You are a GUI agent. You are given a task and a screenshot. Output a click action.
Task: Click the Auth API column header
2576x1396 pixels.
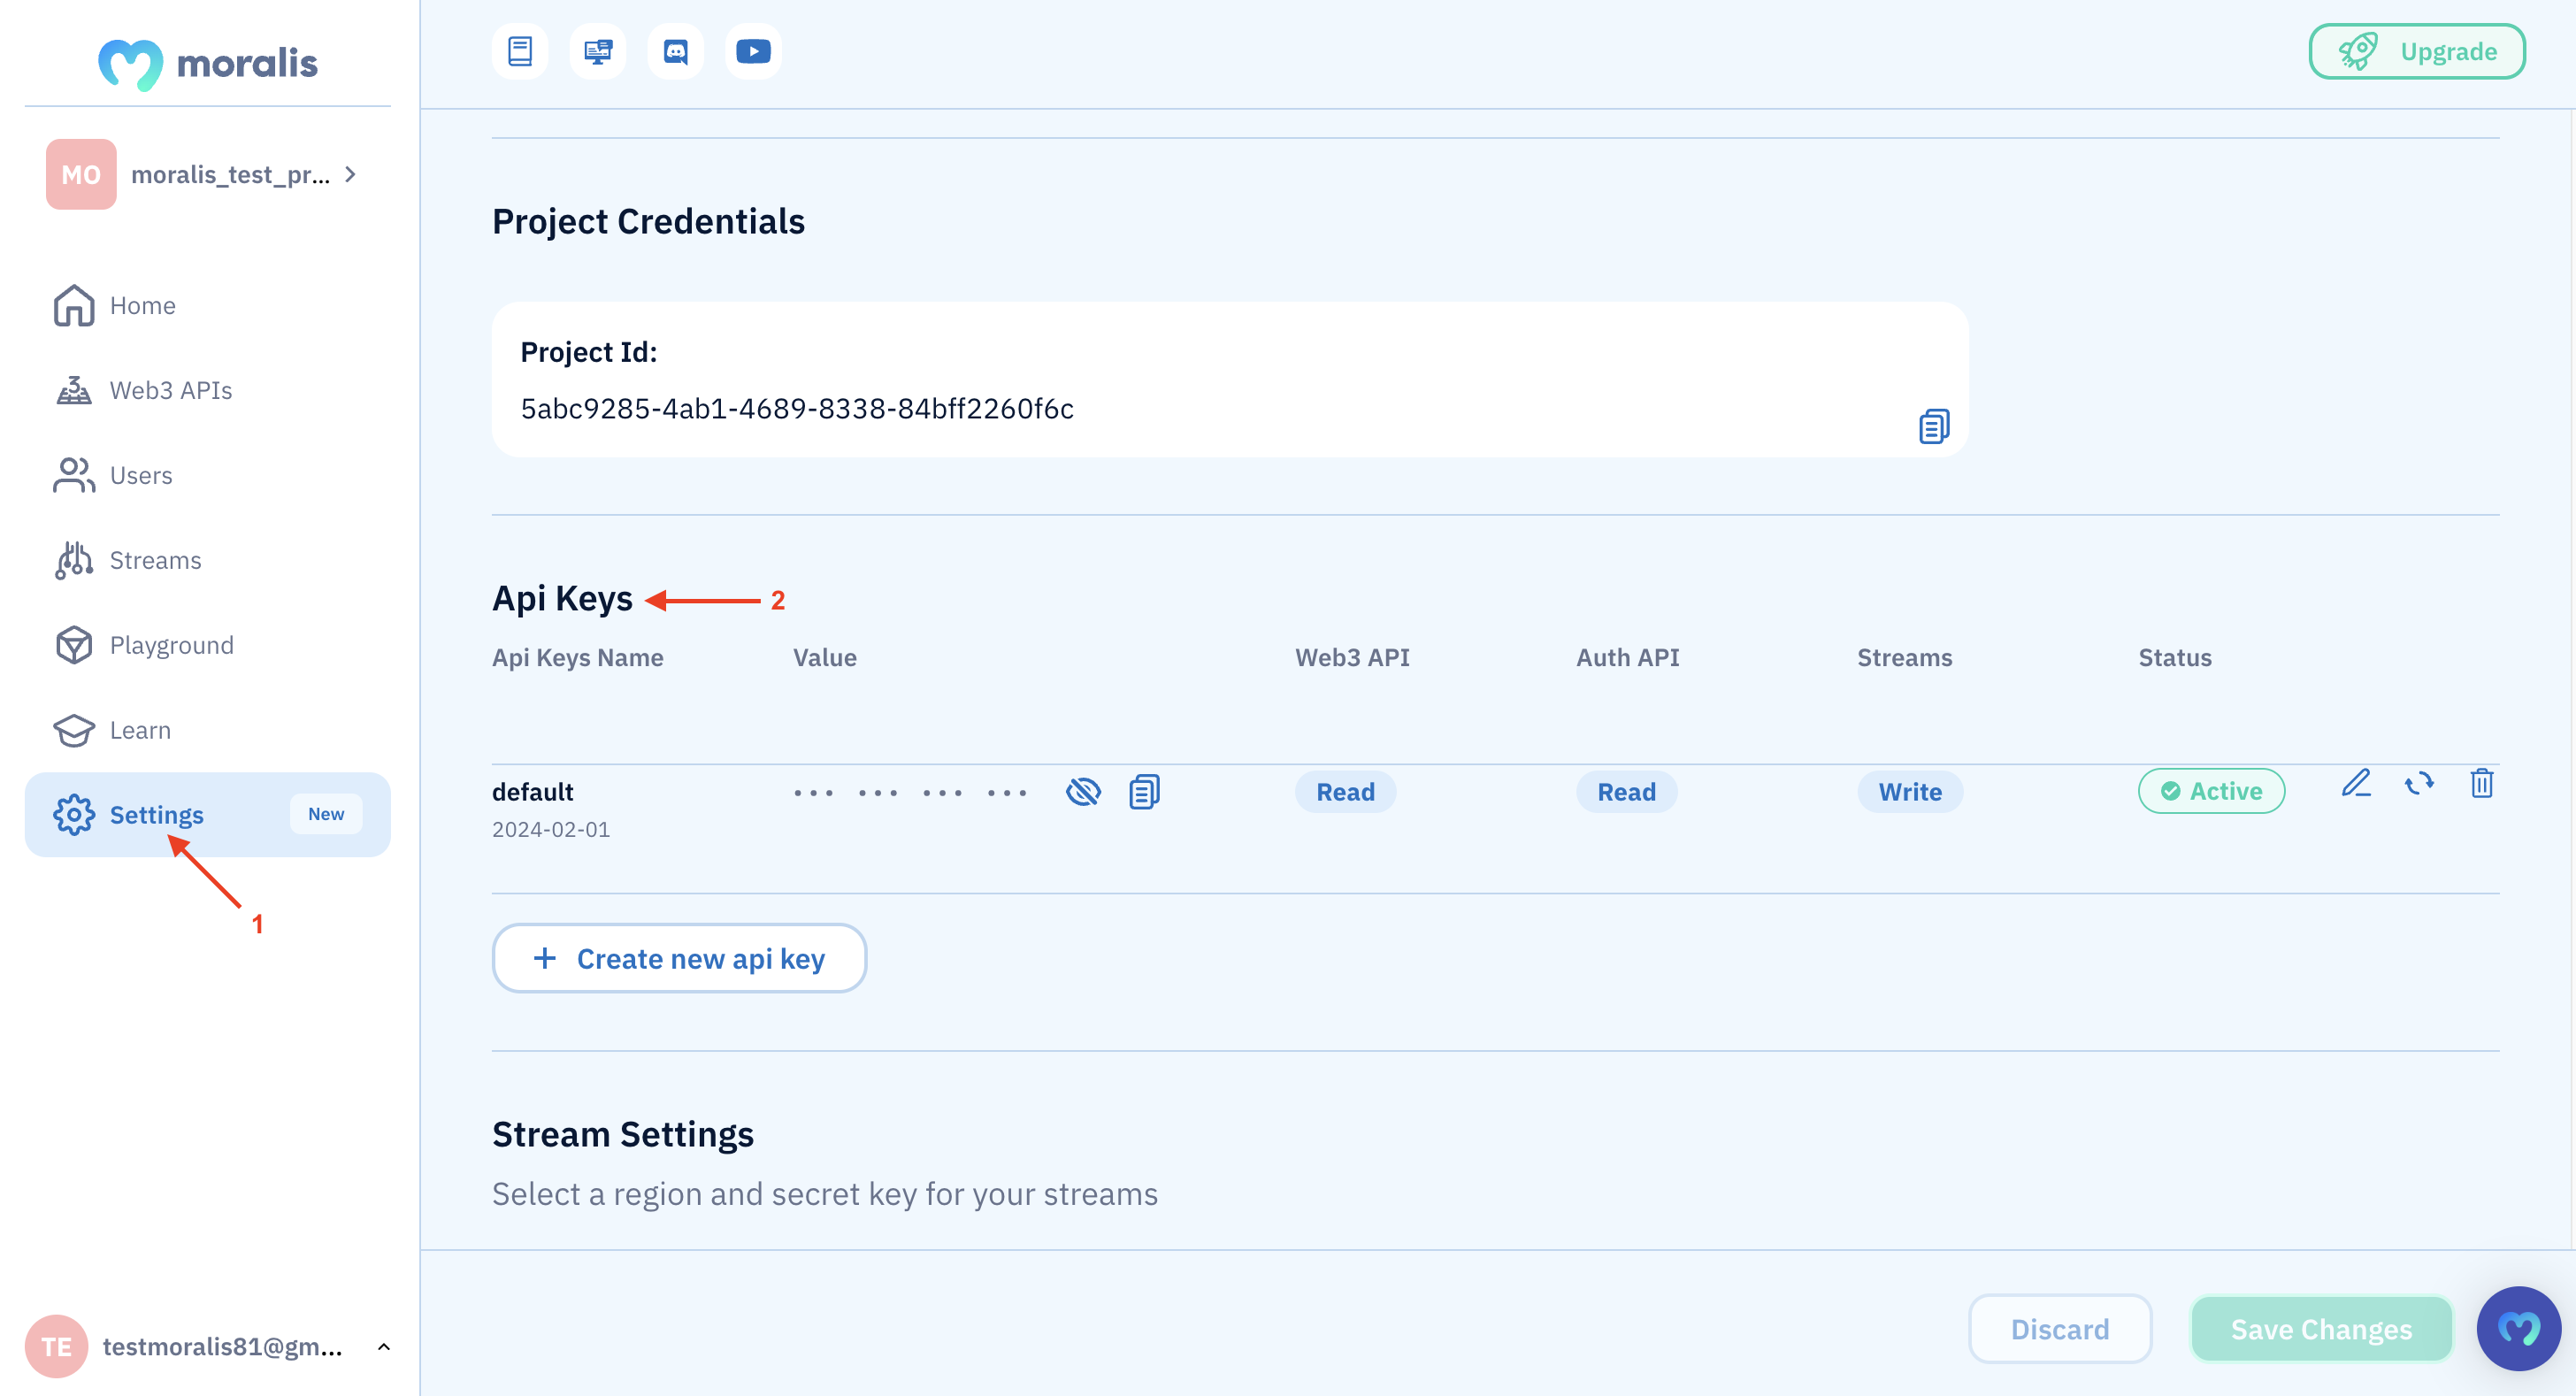(x=1628, y=658)
